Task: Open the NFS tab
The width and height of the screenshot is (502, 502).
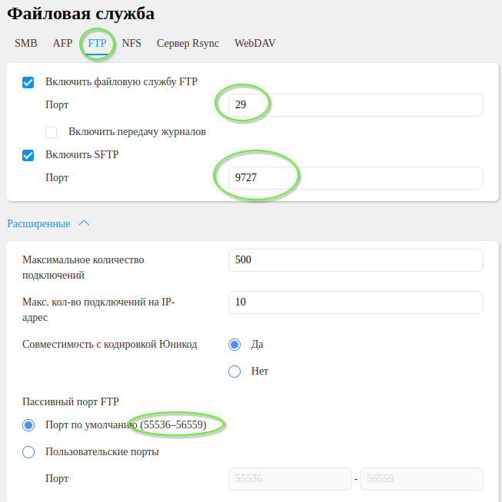Action: pyautogui.click(x=131, y=43)
